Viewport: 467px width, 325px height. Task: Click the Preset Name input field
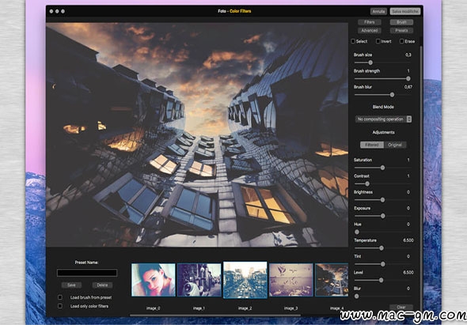[x=87, y=273]
